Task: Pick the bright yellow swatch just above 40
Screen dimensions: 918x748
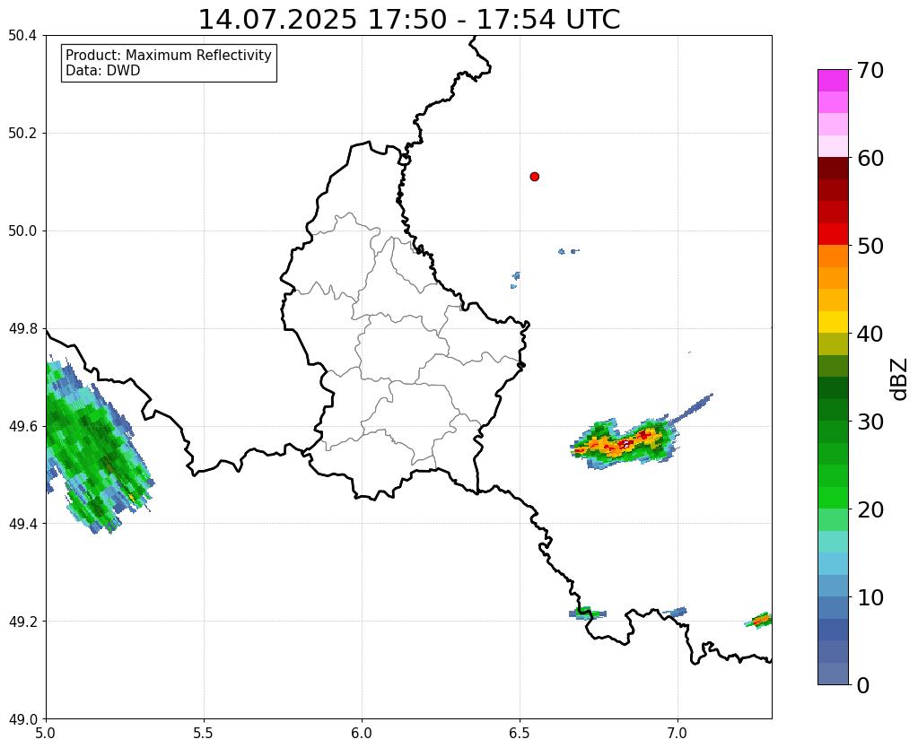Action: tap(833, 322)
